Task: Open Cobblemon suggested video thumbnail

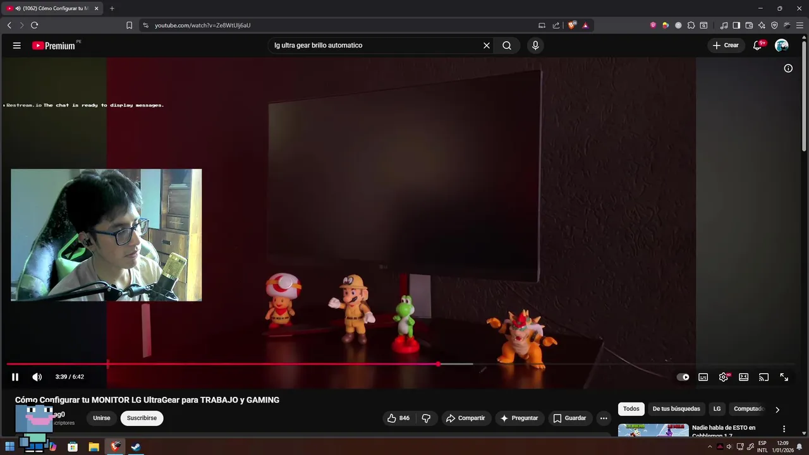Action: click(x=653, y=430)
